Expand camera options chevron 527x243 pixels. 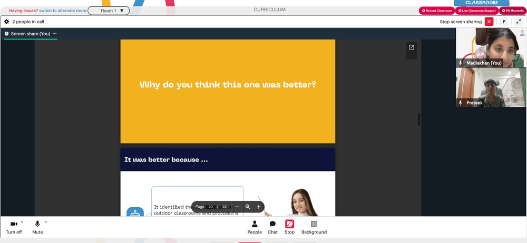click(x=22, y=222)
